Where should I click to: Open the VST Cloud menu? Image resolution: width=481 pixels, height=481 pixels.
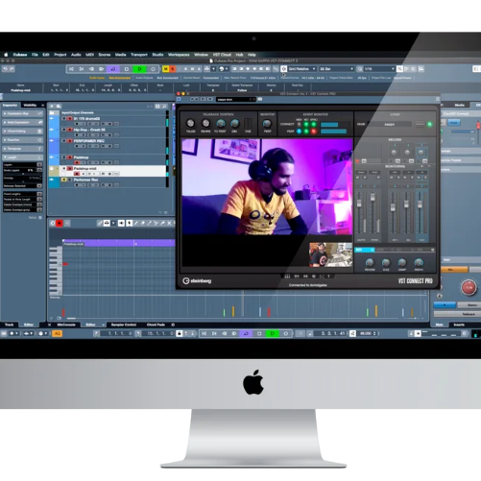coord(222,55)
